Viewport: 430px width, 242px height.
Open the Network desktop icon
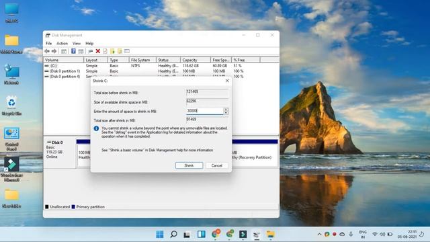(11, 75)
